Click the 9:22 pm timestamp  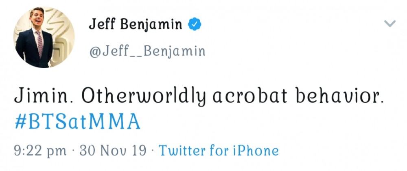[x=40, y=151]
